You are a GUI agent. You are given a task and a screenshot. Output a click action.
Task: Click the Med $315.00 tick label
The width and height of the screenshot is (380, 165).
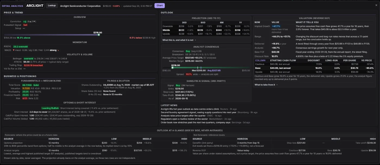coord(199,70)
